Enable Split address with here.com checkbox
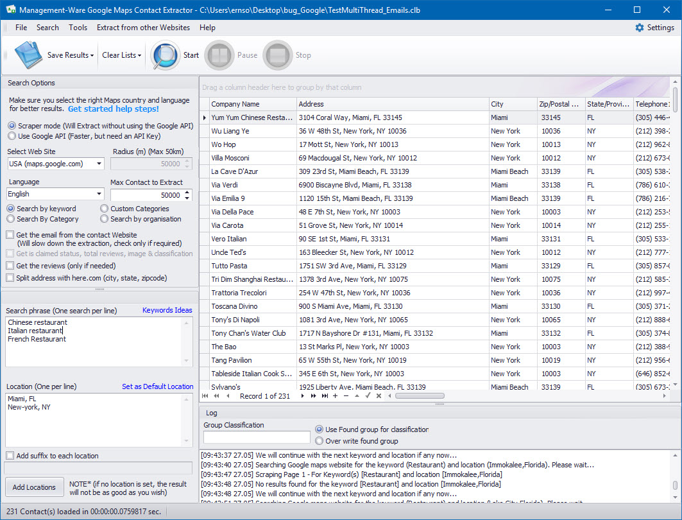The height and width of the screenshot is (520, 682). click(10, 277)
